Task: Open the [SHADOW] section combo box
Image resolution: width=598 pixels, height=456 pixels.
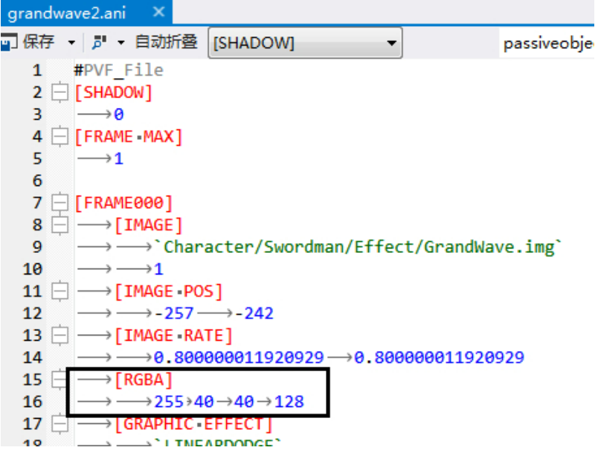Action: (x=305, y=43)
